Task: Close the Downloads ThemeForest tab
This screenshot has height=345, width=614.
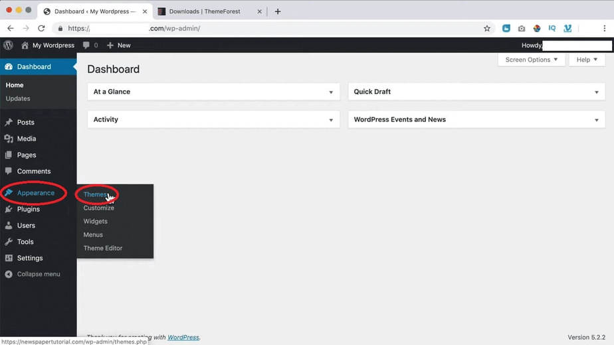Action: [259, 11]
